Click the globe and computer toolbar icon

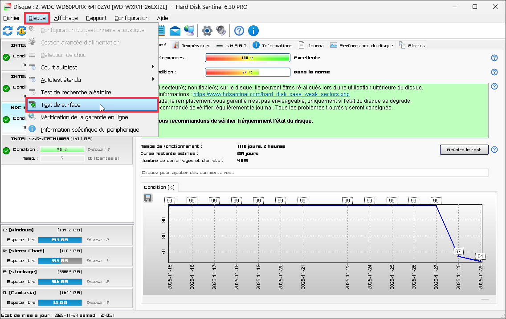(189, 31)
